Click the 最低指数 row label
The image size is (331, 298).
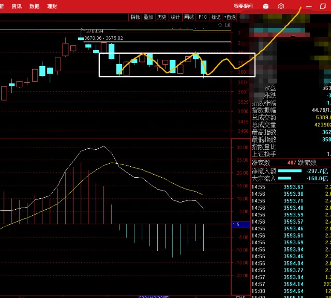[264, 139]
